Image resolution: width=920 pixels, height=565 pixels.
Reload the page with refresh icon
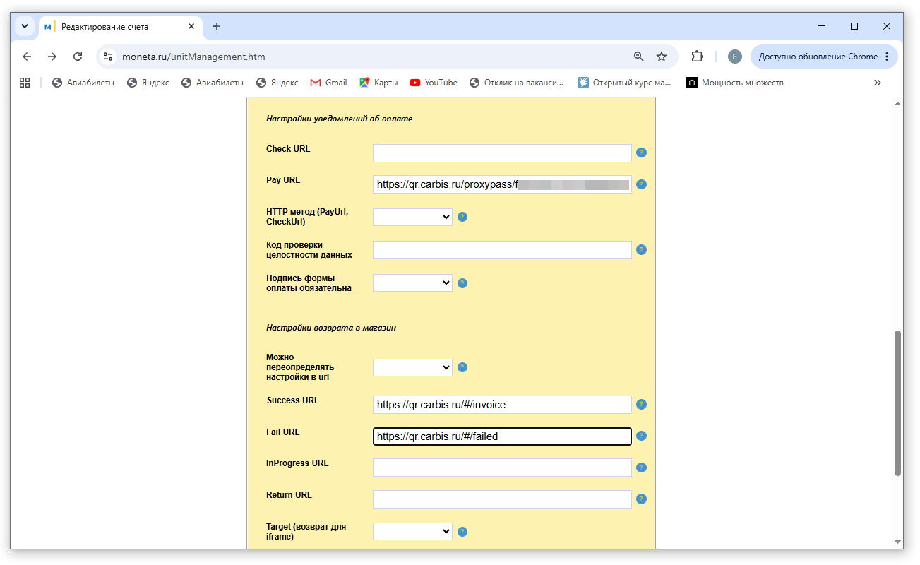(x=78, y=56)
